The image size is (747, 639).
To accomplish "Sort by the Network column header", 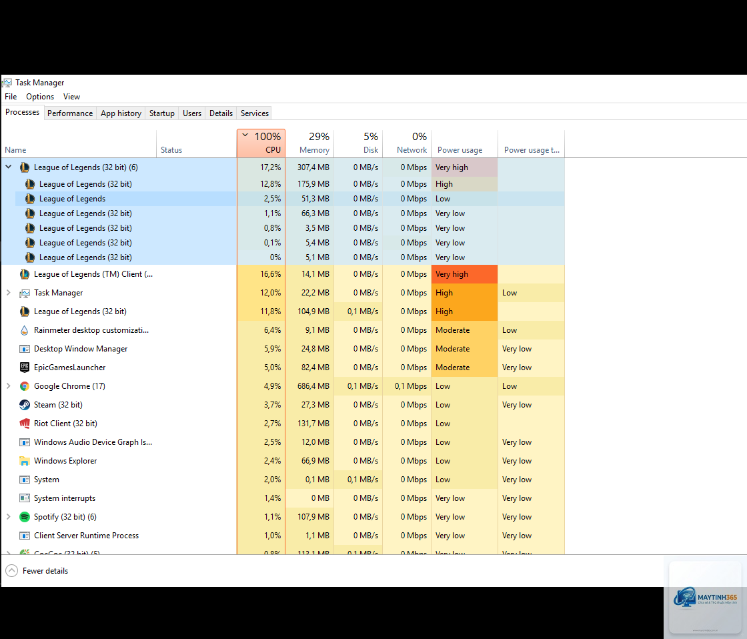I will point(407,143).
